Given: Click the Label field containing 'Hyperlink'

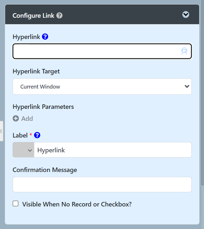Looking at the screenshot, I should pyautogui.click(x=112, y=150).
